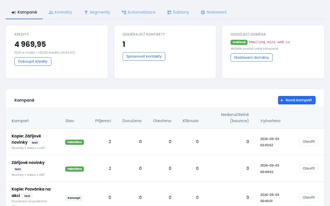Click the gear icon beside Nastavení
Screen dimensions: 330x206
203,12
